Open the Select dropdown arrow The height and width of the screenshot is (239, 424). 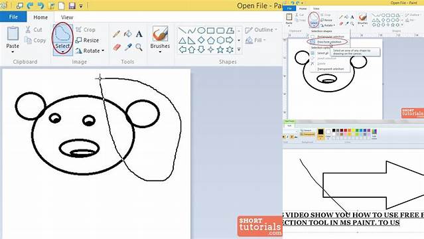[x=62, y=52]
